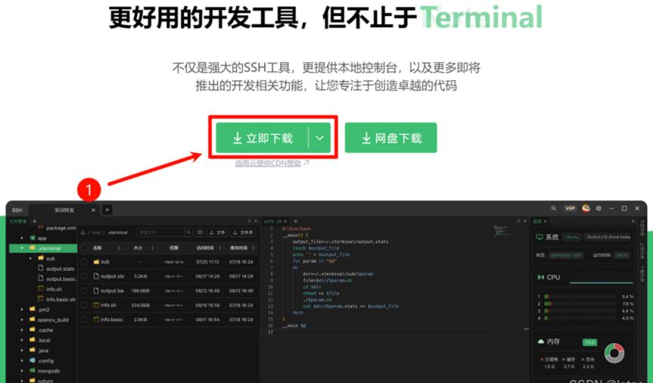Collapse the .xterminal folder in the tree
This screenshot has width=653, height=383.
[x=23, y=248]
